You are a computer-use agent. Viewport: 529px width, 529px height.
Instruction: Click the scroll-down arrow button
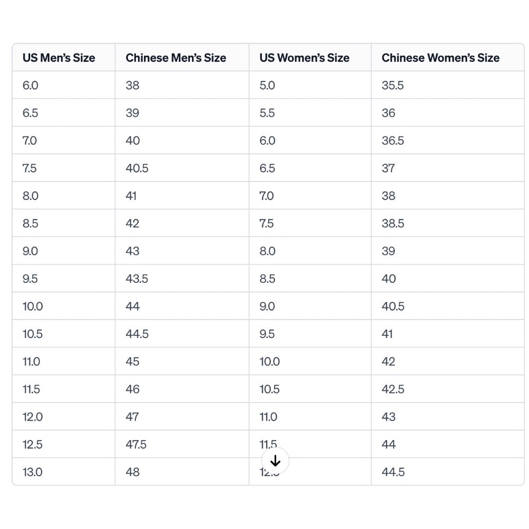pos(275,461)
